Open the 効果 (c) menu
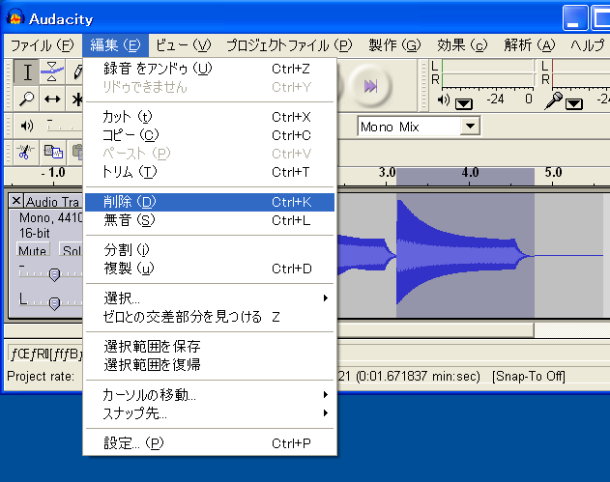The width and height of the screenshot is (610, 482). click(x=462, y=45)
